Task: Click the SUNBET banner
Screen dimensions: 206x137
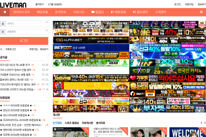Action: point(91,101)
